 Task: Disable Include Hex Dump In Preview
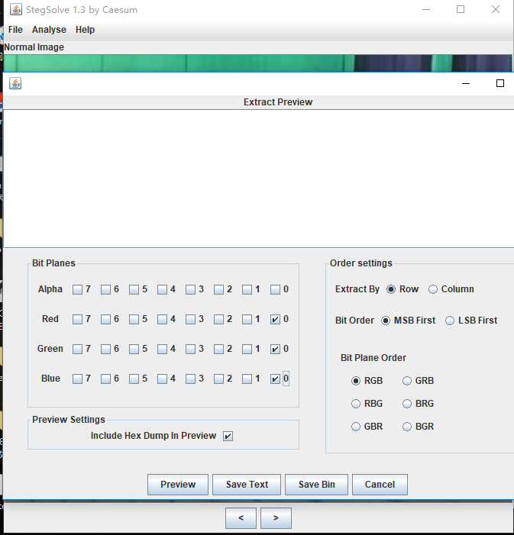(228, 436)
